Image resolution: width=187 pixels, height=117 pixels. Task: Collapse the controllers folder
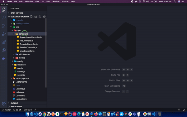click(27, 34)
